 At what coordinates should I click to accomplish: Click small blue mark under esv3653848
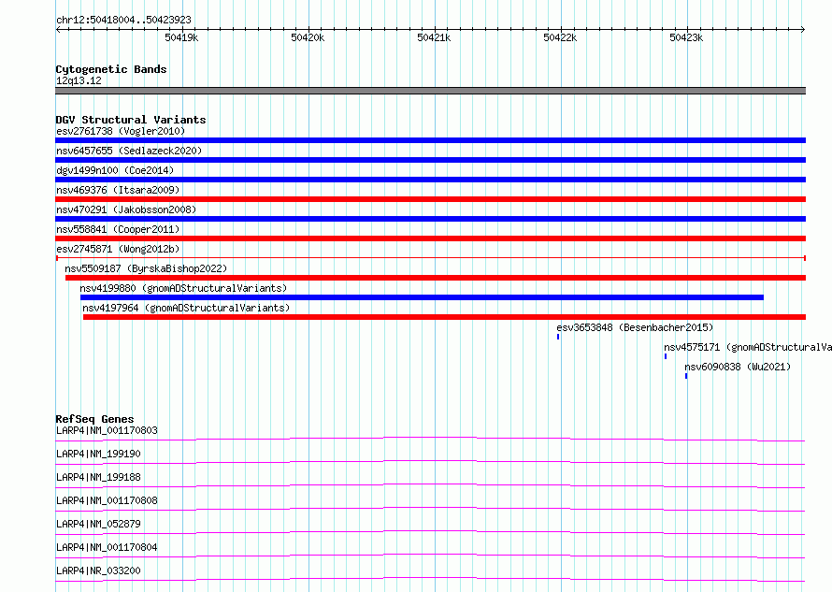click(x=558, y=337)
